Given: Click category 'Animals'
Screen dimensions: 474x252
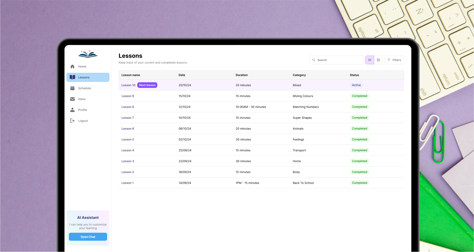Looking at the screenshot, I should [298, 129].
